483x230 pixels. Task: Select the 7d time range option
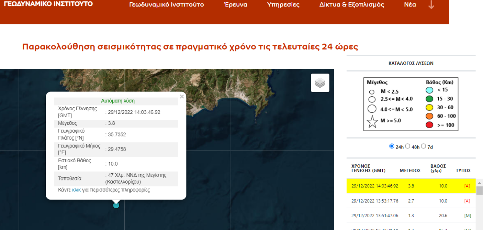[423, 146]
